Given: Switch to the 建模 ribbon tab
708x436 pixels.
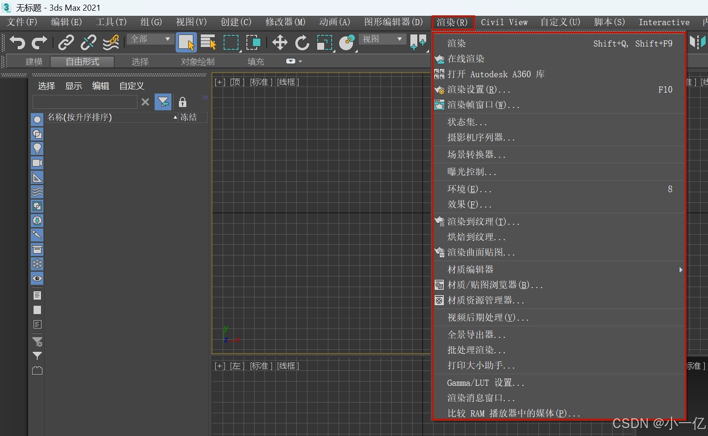Looking at the screenshot, I should 34,61.
